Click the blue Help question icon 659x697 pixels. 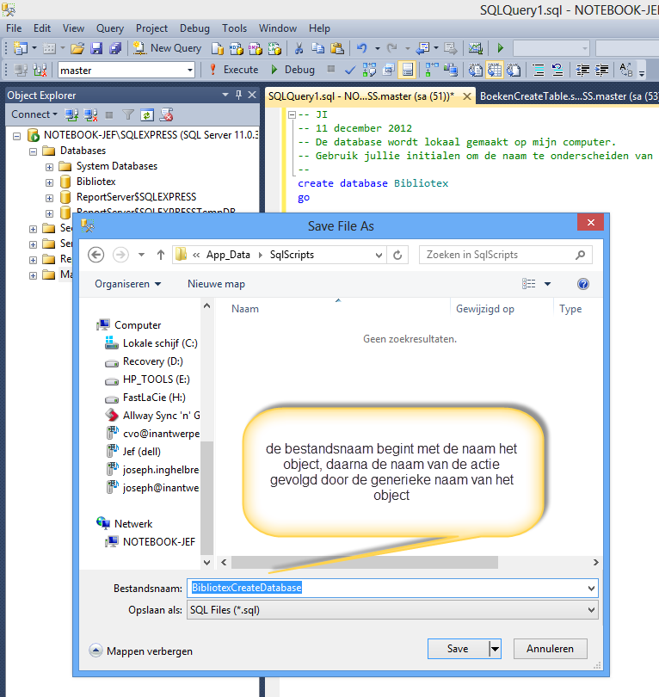[583, 284]
